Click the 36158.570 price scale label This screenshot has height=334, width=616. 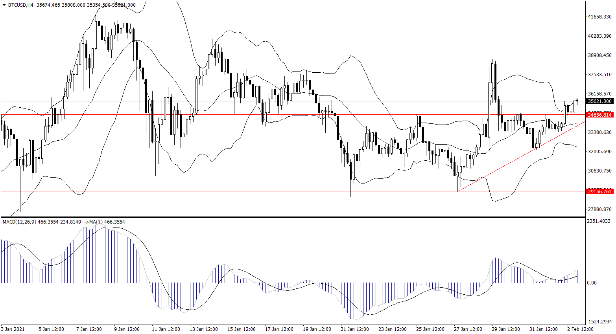(599, 94)
